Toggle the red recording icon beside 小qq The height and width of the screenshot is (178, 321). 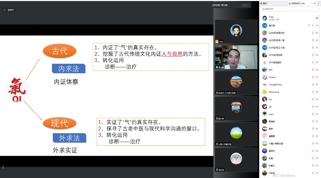coord(317,18)
